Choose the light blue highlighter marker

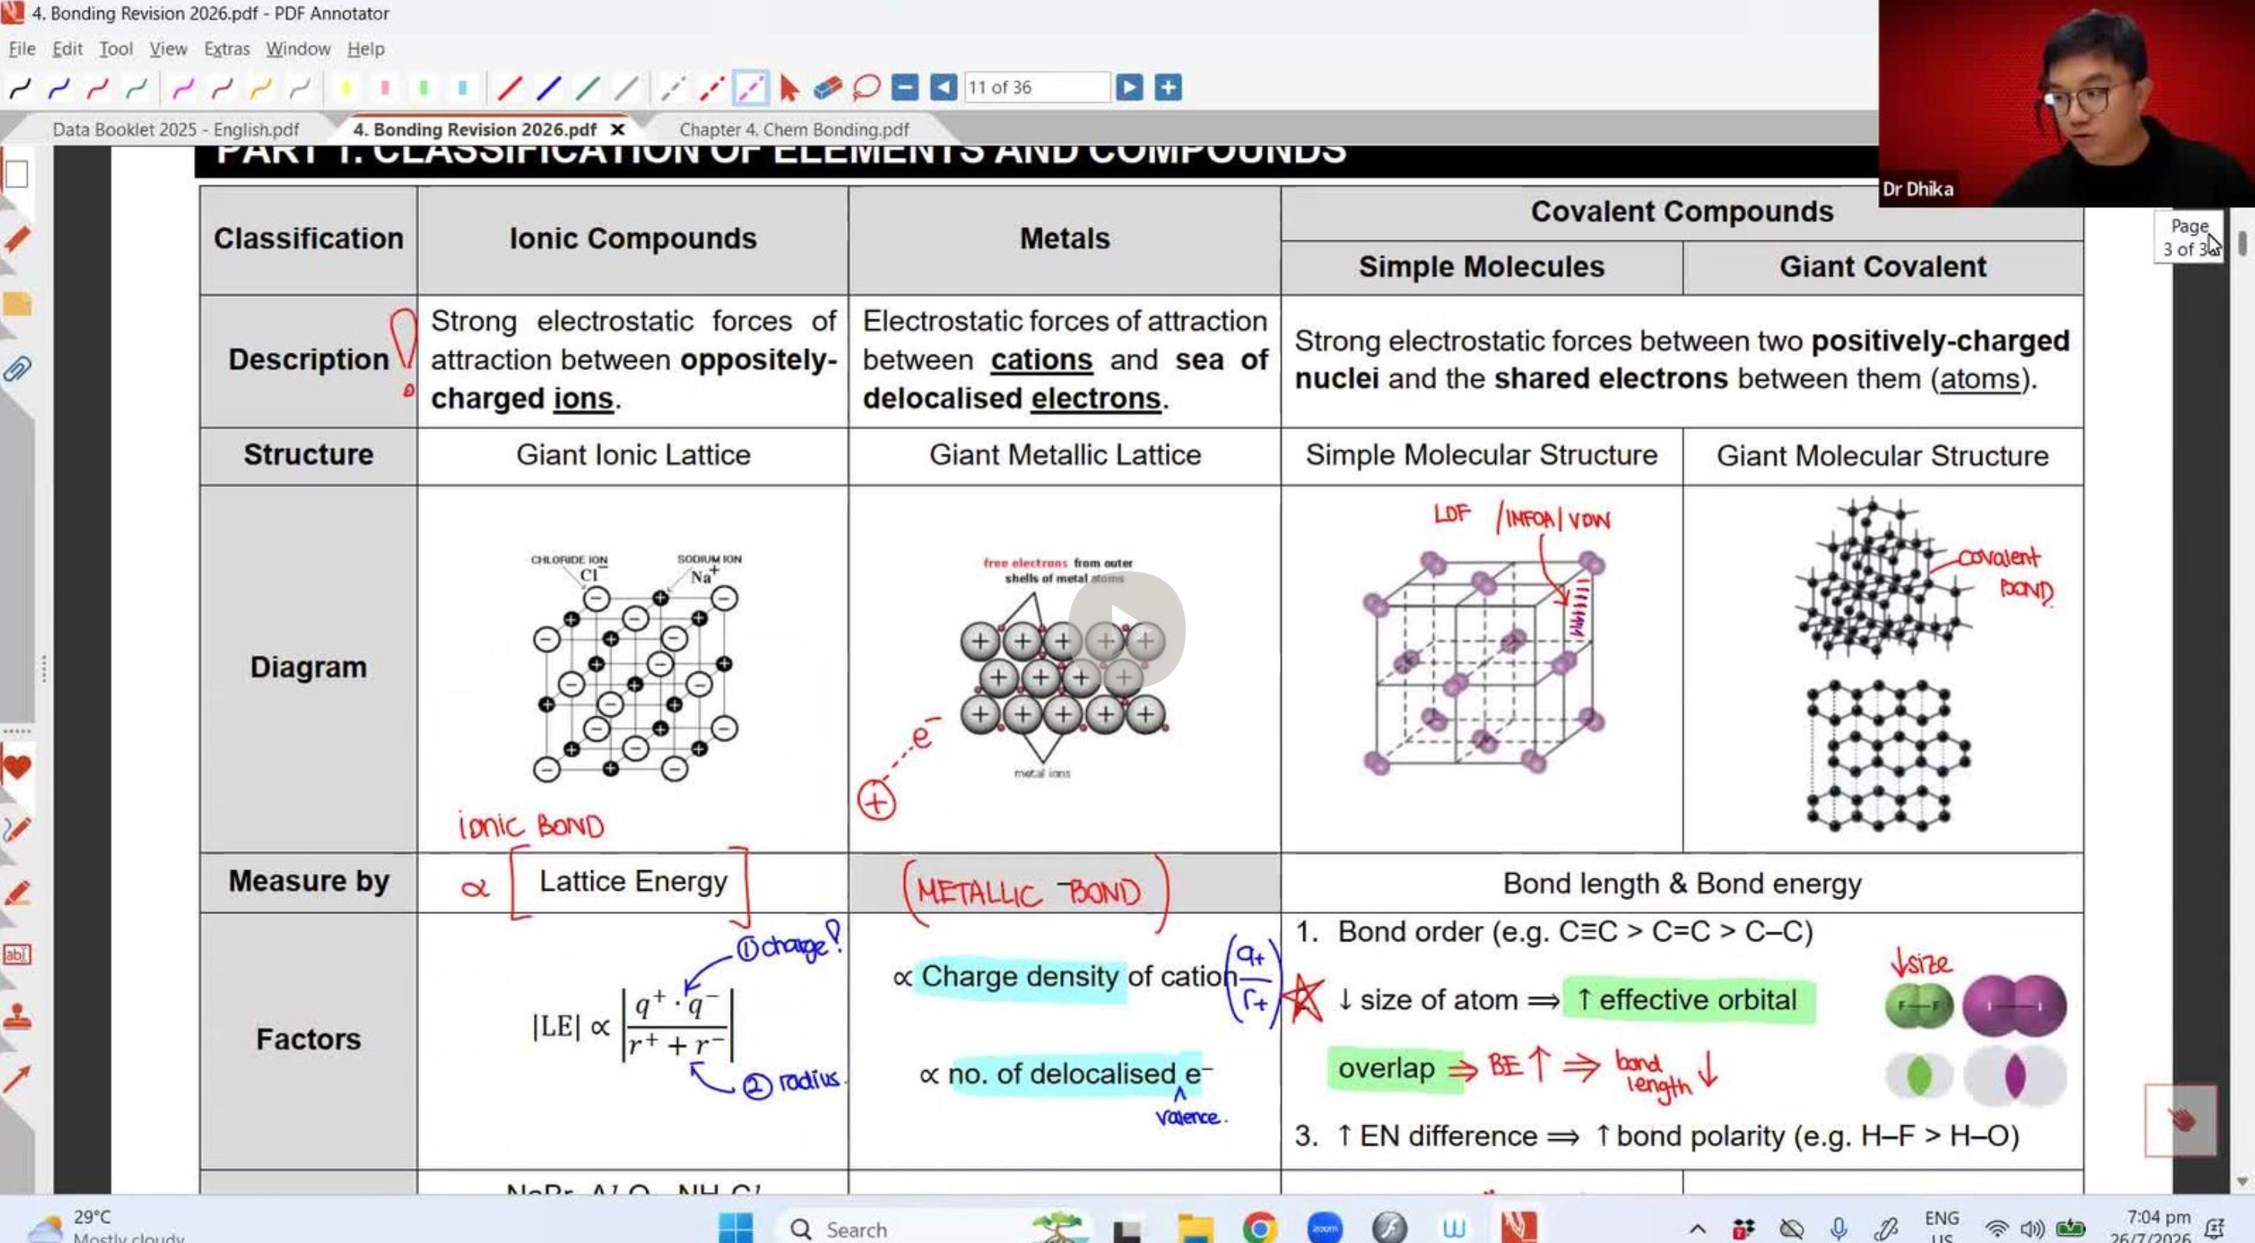coord(462,87)
